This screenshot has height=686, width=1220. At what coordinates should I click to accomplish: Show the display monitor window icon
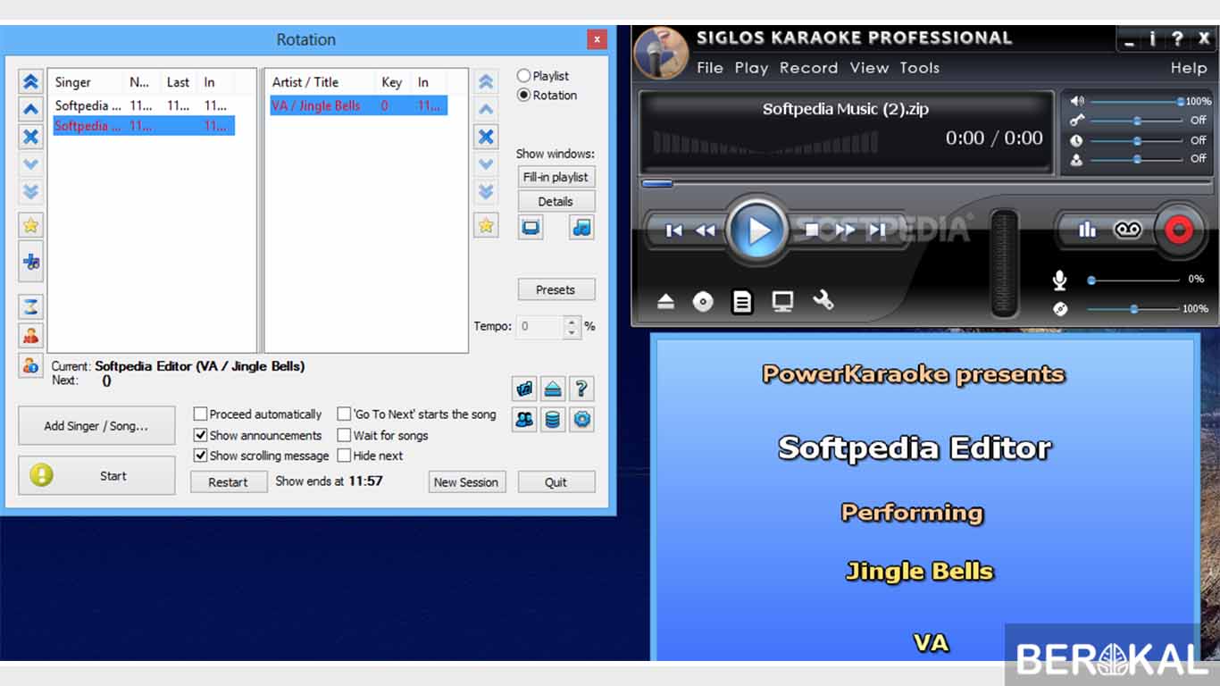tap(531, 227)
